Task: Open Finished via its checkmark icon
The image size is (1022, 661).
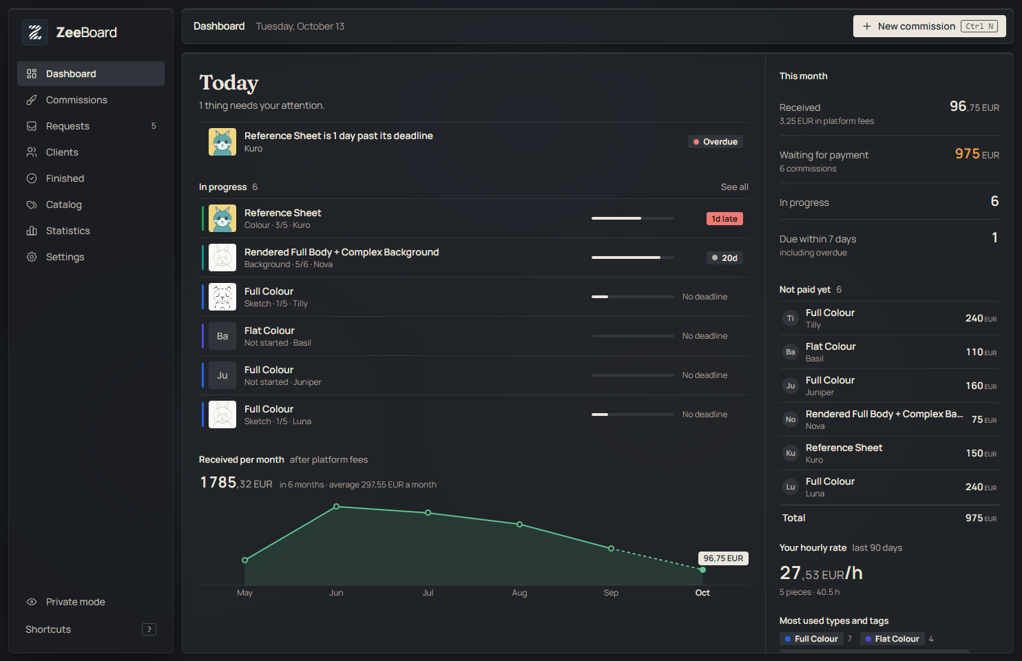Action: (32, 178)
